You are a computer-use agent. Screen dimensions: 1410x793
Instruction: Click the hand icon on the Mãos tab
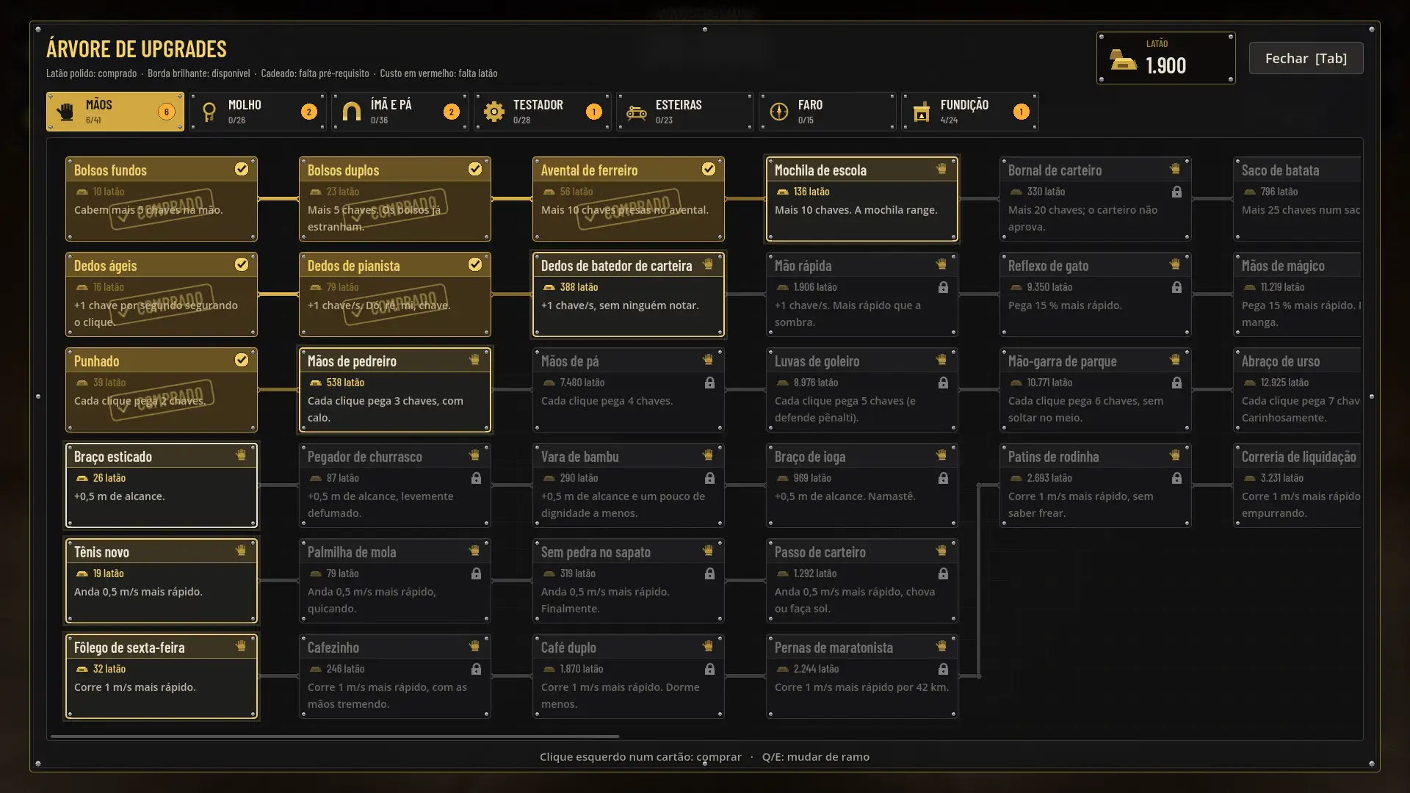click(x=65, y=112)
